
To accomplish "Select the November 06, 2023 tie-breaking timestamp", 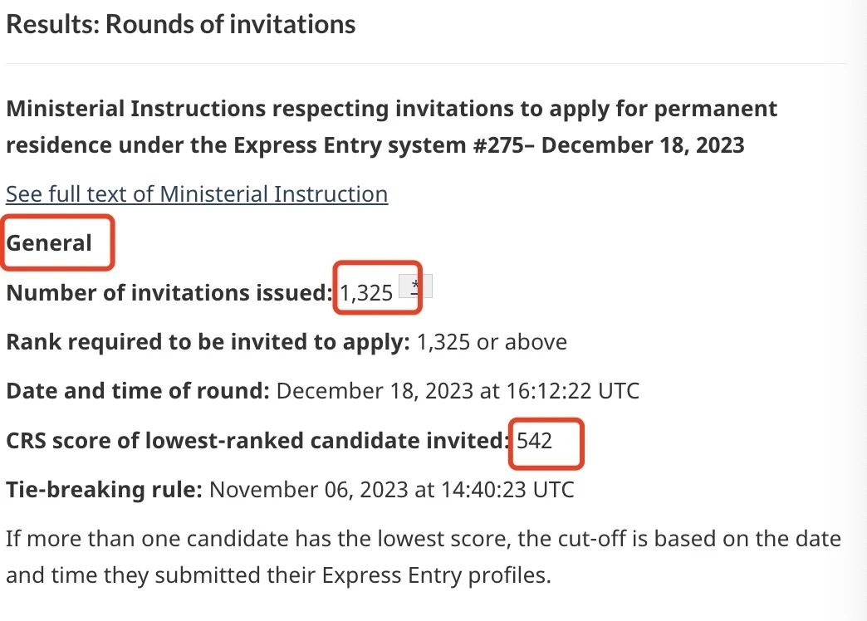I will tap(391, 490).
